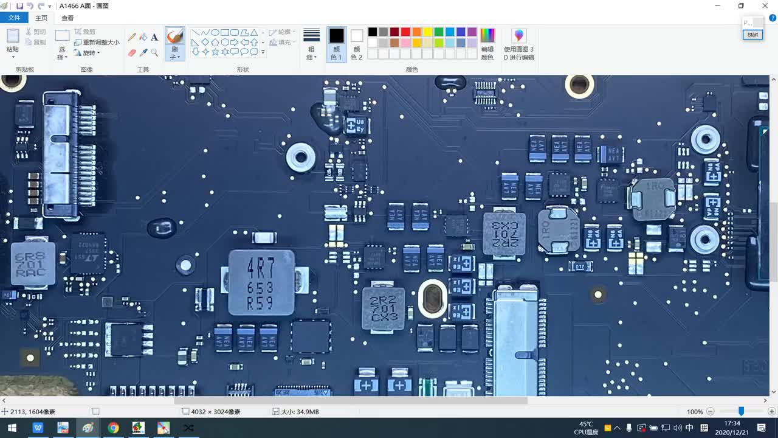Select the Magnifier tool
Screen dimensions: 778x438
[x=154, y=53]
